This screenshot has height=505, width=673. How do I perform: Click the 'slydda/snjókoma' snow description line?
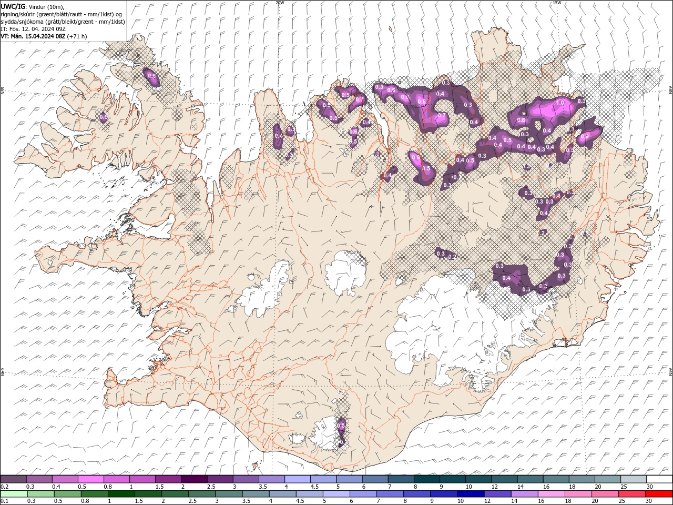(x=63, y=22)
